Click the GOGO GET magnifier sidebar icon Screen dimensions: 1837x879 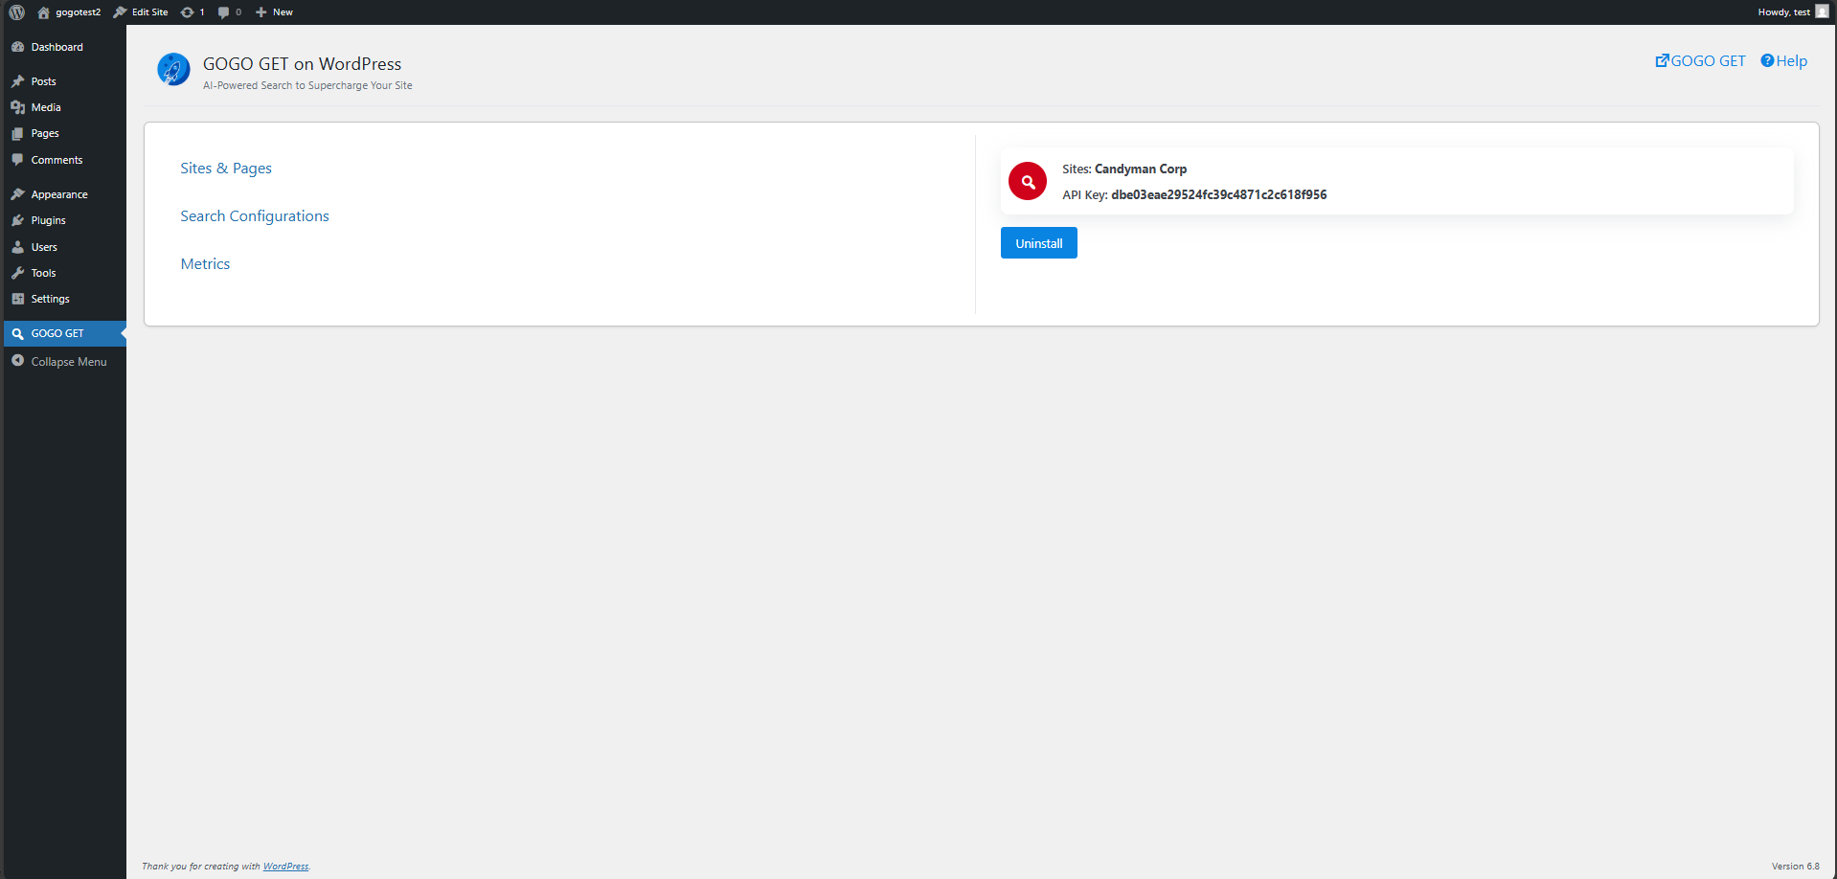pyautogui.click(x=17, y=333)
